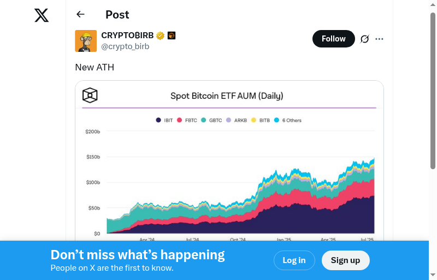Click the X logo icon
This screenshot has height=280, width=437.
42,15
